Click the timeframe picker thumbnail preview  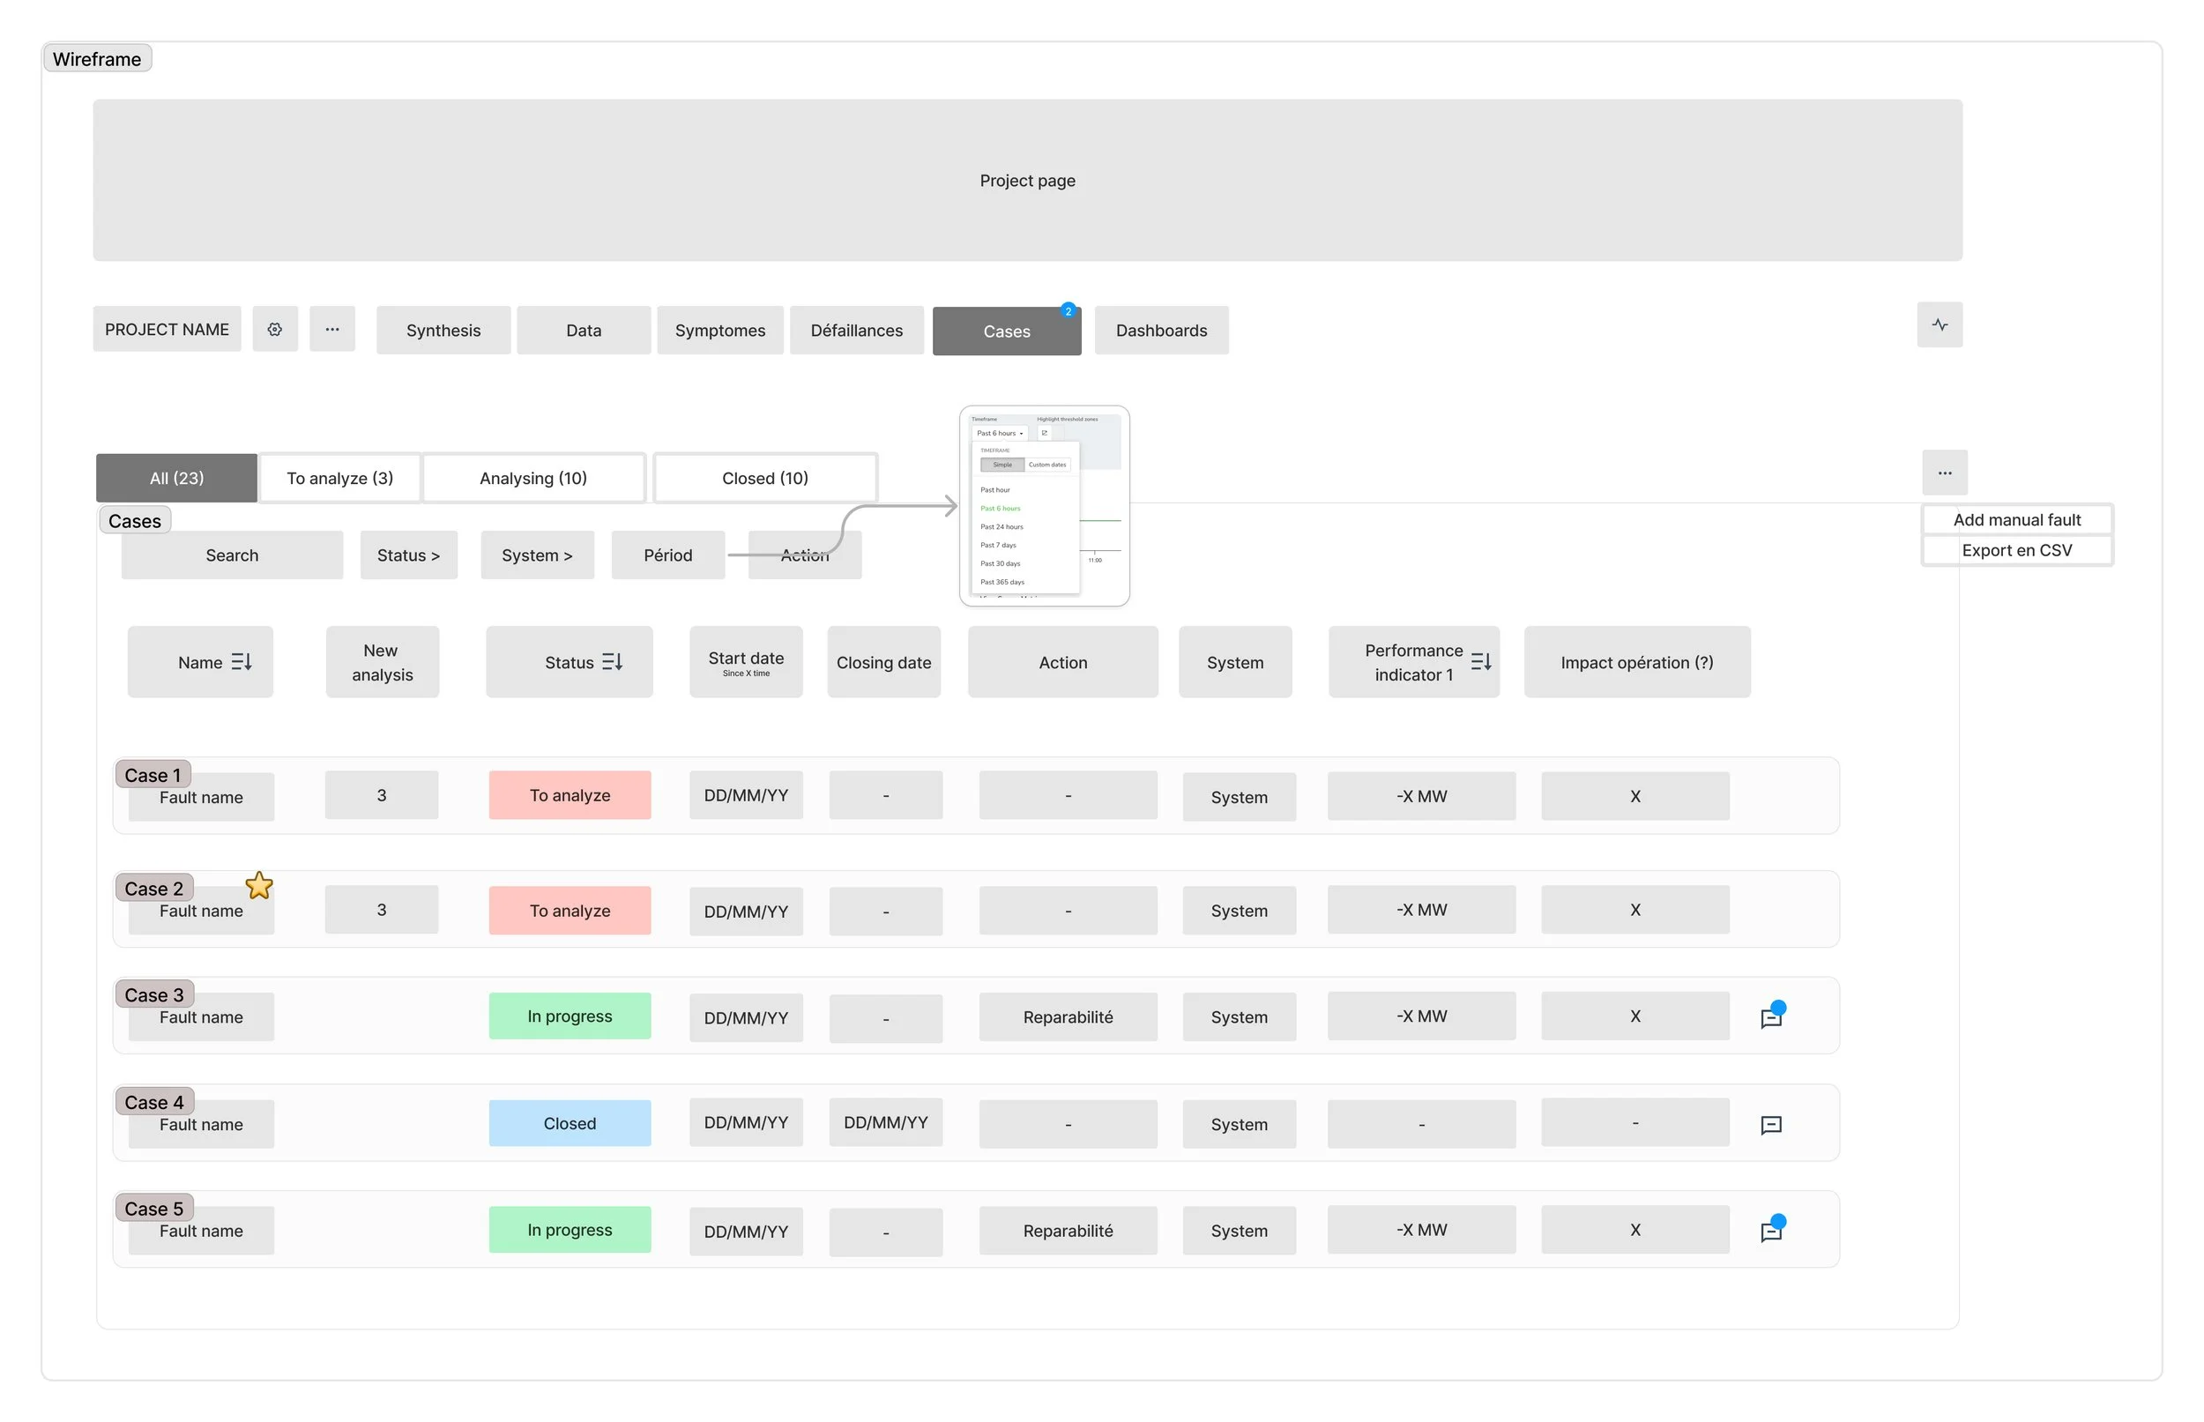pyautogui.click(x=1043, y=506)
